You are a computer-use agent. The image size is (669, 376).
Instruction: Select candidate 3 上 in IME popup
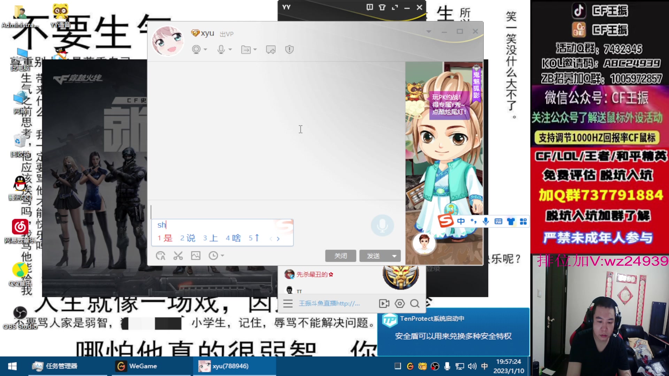tap(210, 238)
